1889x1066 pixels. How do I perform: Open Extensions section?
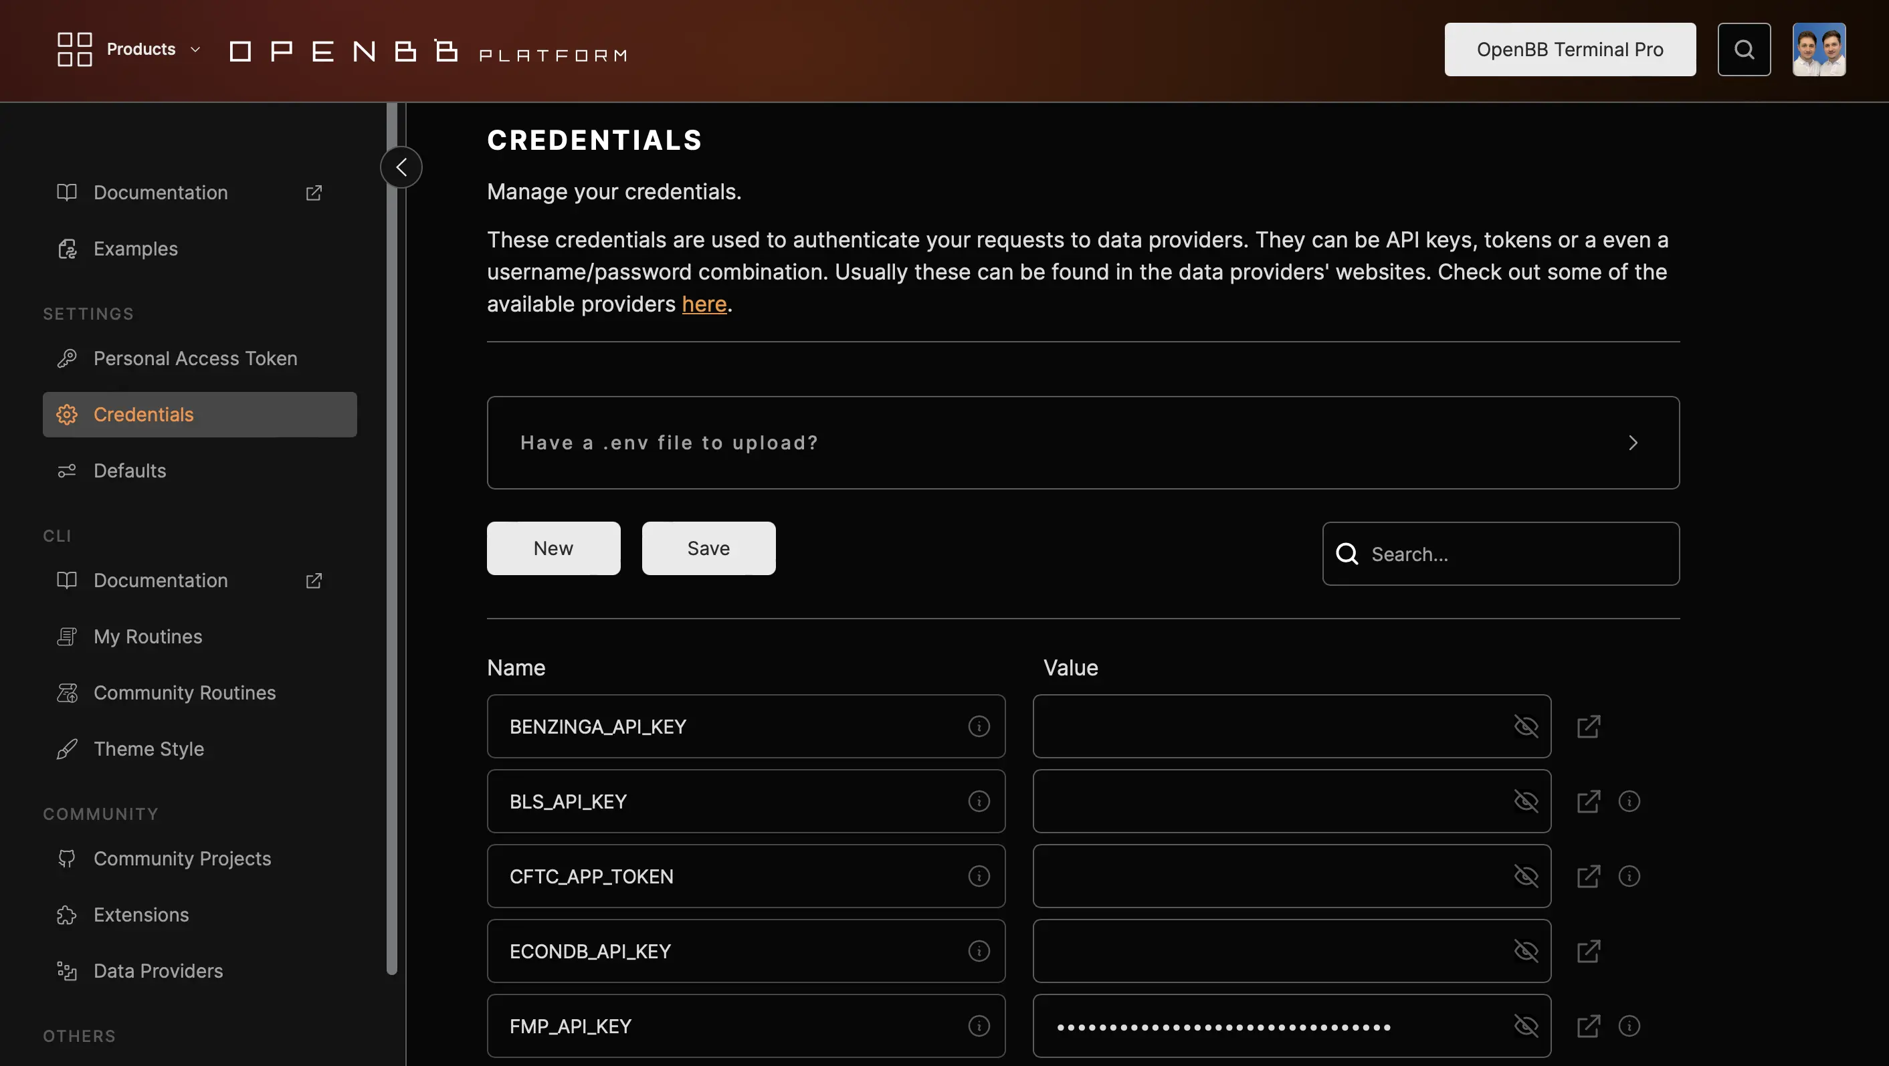point(141,914)
